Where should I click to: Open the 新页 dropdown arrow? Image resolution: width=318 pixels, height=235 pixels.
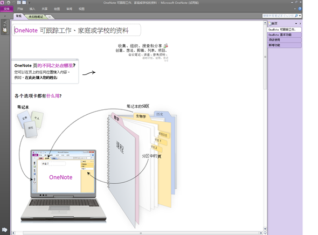pos(296,24)
